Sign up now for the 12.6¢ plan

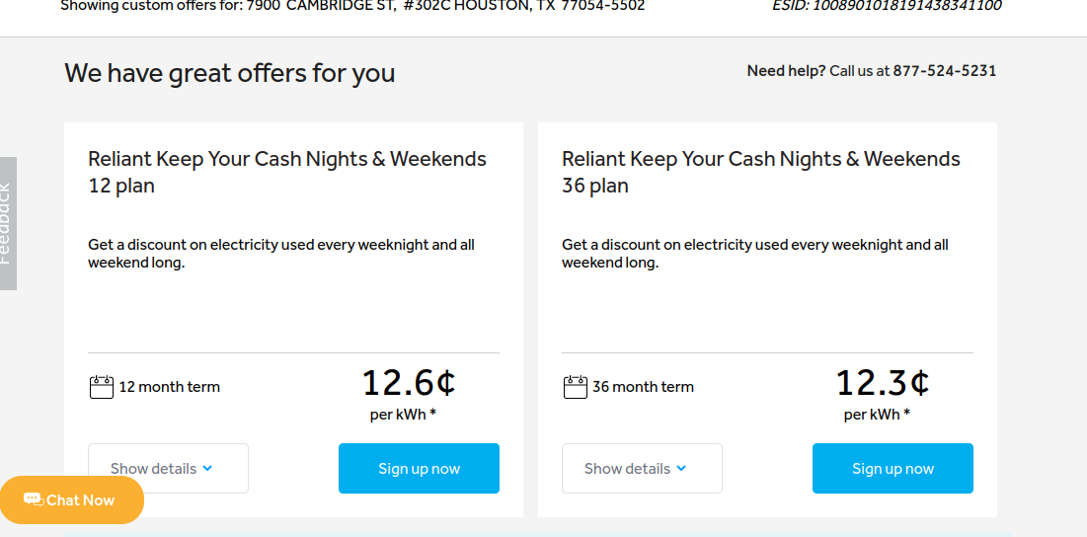[419, 469]
